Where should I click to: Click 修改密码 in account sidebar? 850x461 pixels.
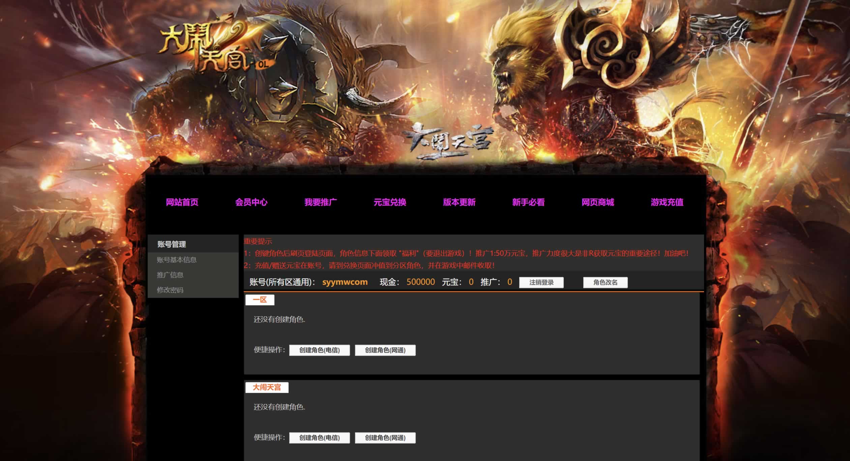point(170,290)
